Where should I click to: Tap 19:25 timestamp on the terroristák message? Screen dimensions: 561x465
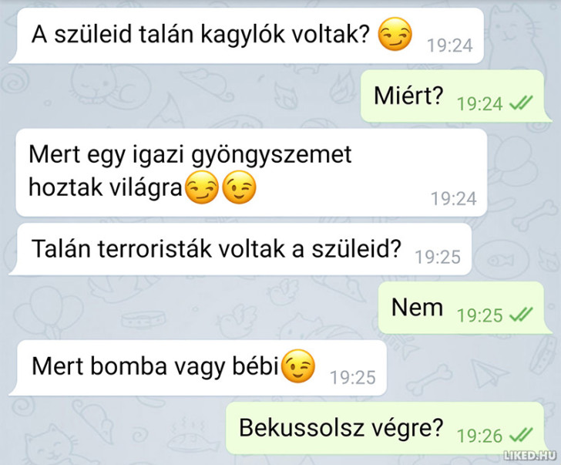pyautogui.click(x=438, y=257)
